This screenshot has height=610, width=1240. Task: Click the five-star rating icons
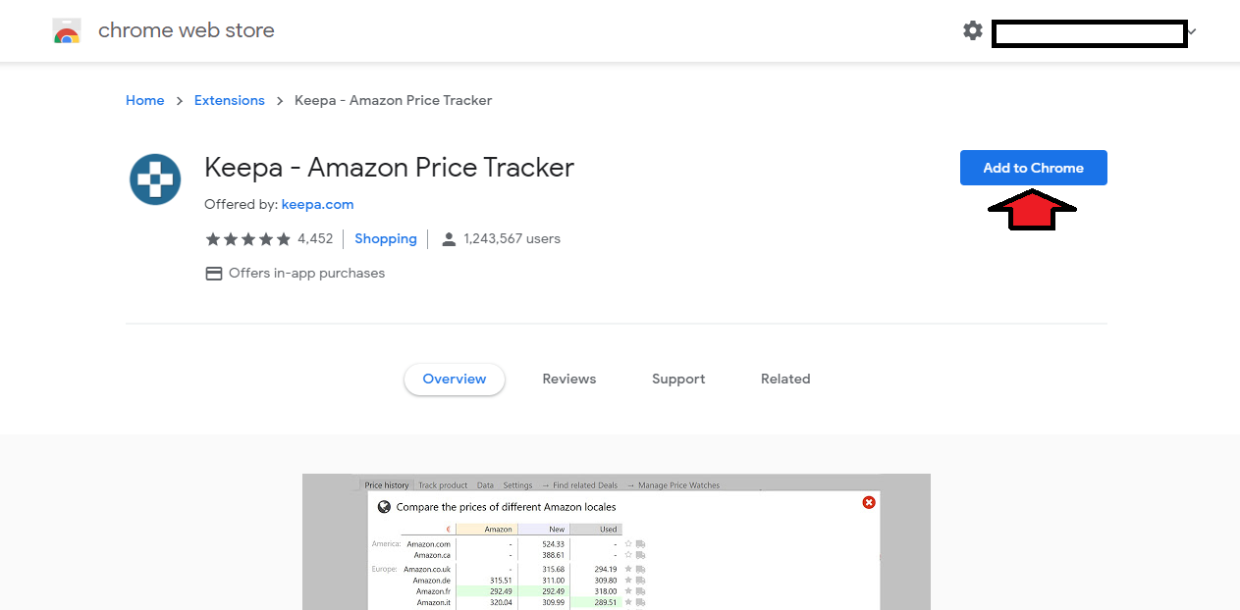point(247,238)
